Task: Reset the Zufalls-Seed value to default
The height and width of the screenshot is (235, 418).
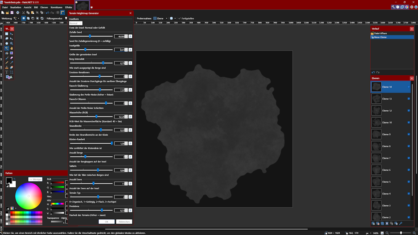Action: [130, 36]
